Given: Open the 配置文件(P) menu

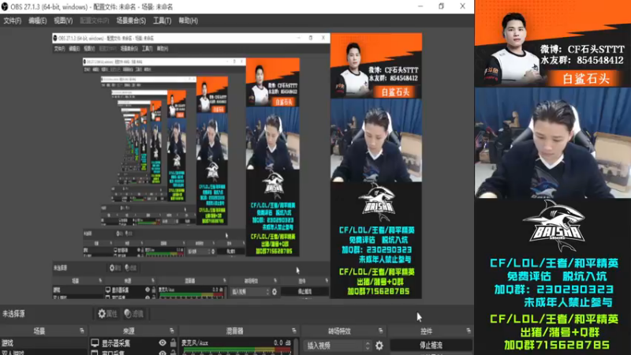Looking at the screenshot, I should pos(94,21).
